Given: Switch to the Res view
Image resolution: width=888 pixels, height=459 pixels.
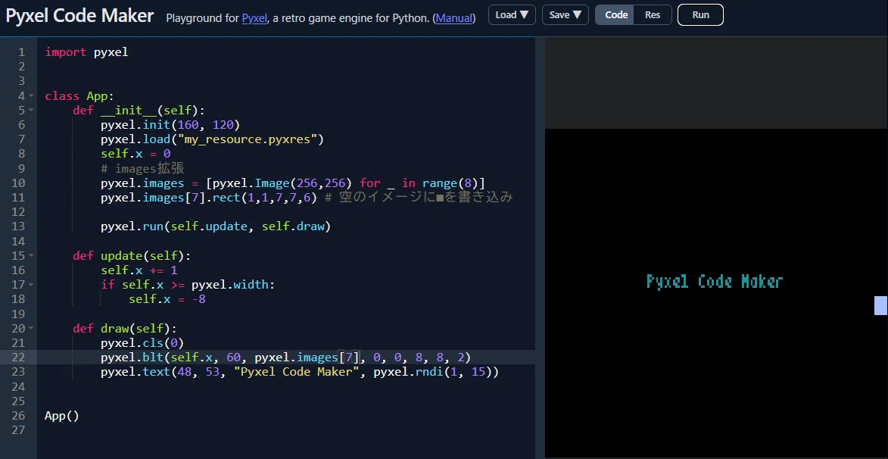Looking at the screenshot, I should point(653,14).
